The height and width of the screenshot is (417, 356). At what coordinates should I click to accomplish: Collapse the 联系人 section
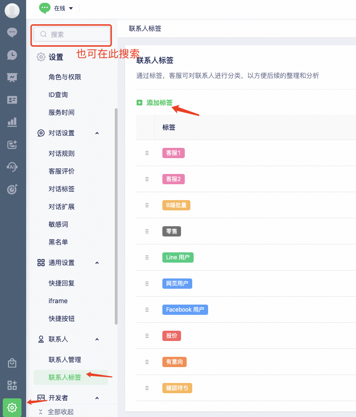click(97, 339)
